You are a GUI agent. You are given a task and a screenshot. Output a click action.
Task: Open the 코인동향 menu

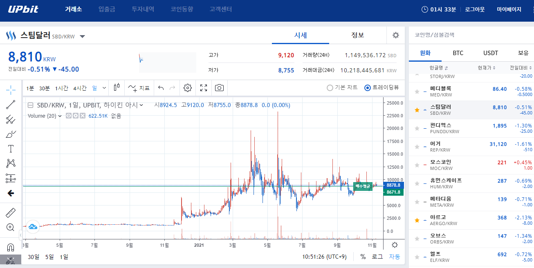(x=182, y=9)
